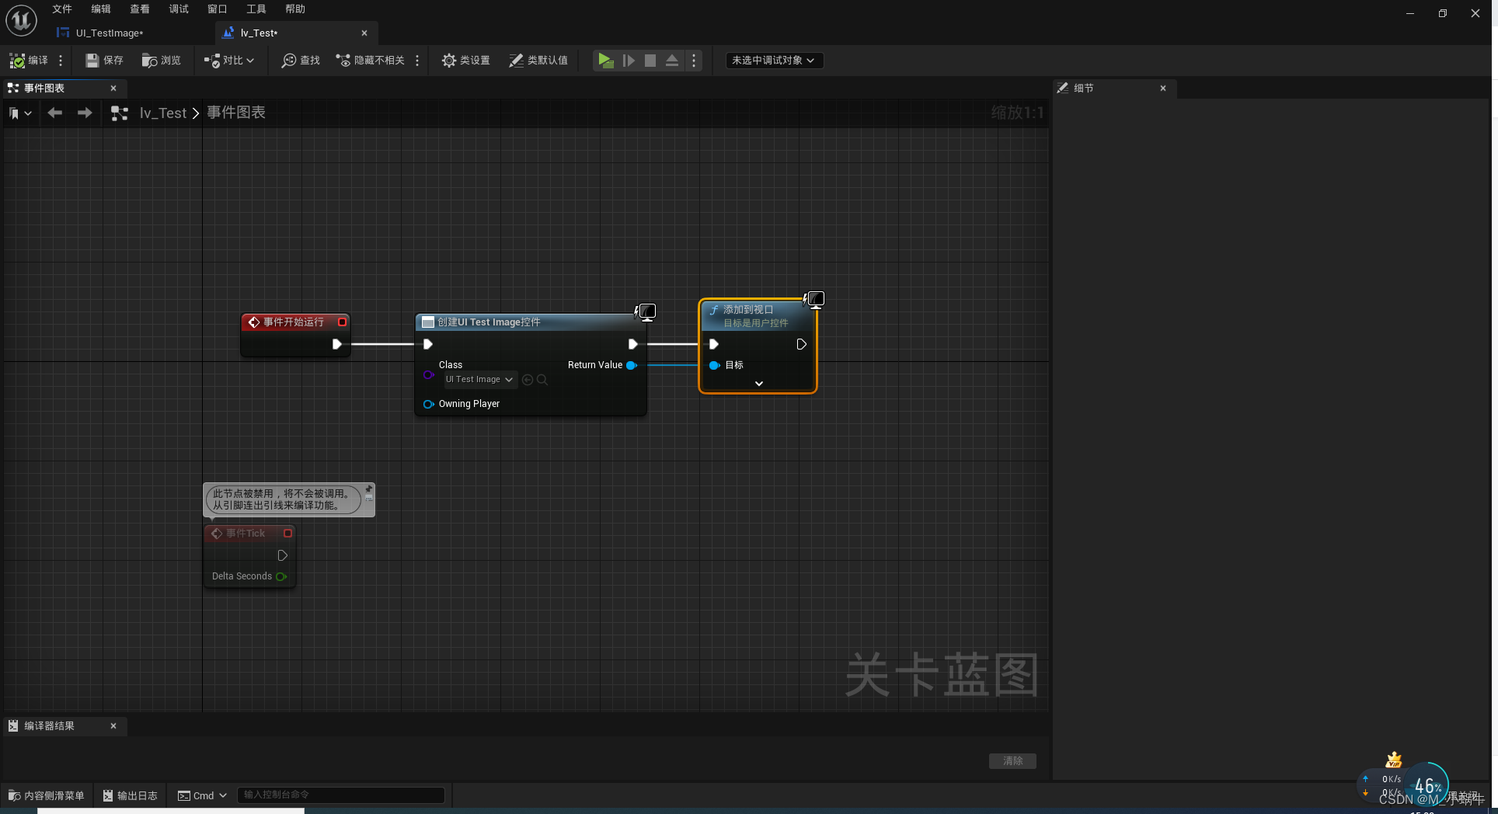
Task: Open the Find (查找) search in blueprint
Action: (300, 60)
